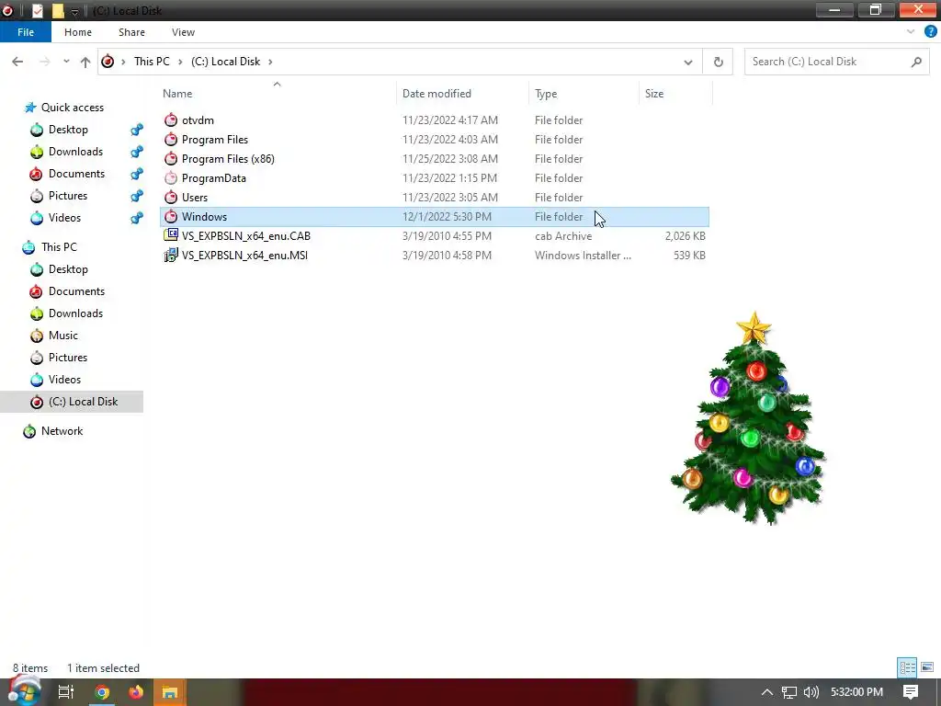
Task: Open the recent locations dropdown arrow
Action: (66, 62)
